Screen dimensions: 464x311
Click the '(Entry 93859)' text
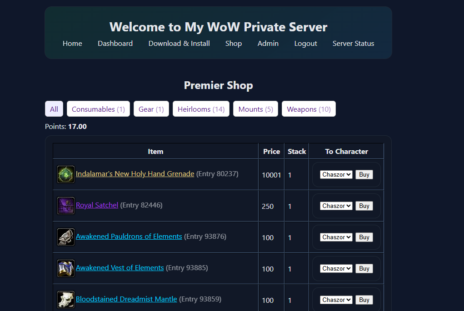click(x=200, y=299)
